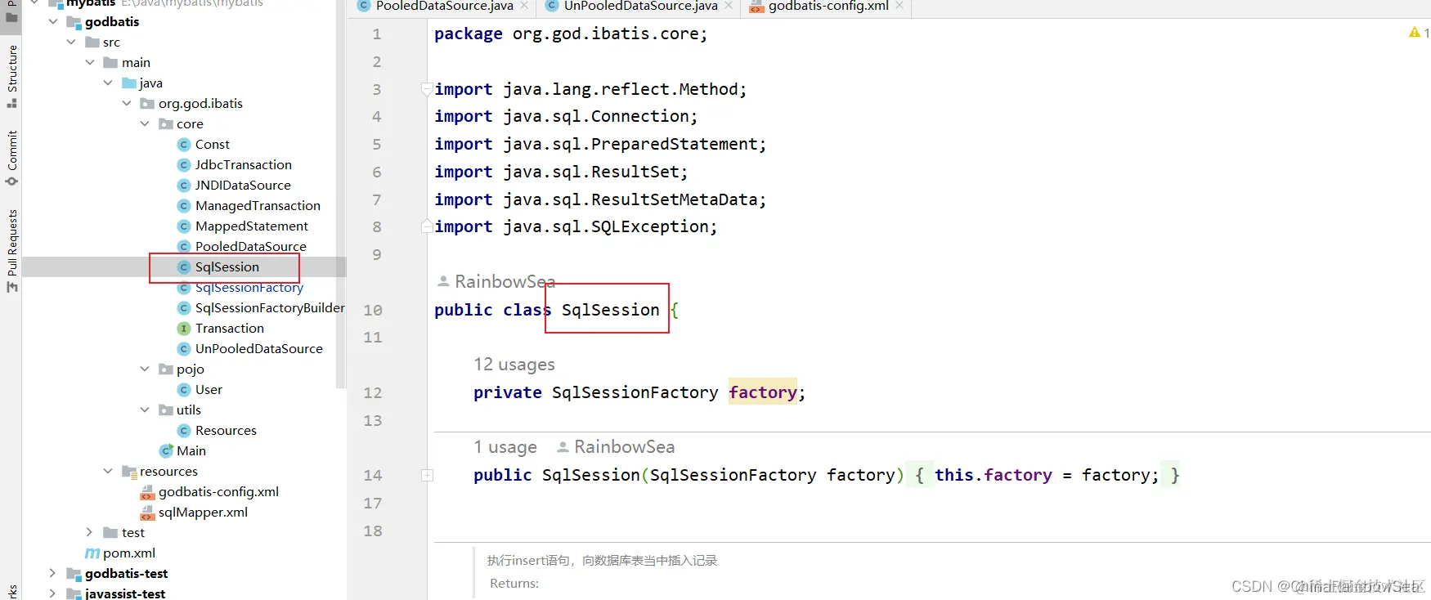This screenshot has width=1431, height=600.
Task: Expand the godbatis-test module node
Action: [x=53, y=573]
